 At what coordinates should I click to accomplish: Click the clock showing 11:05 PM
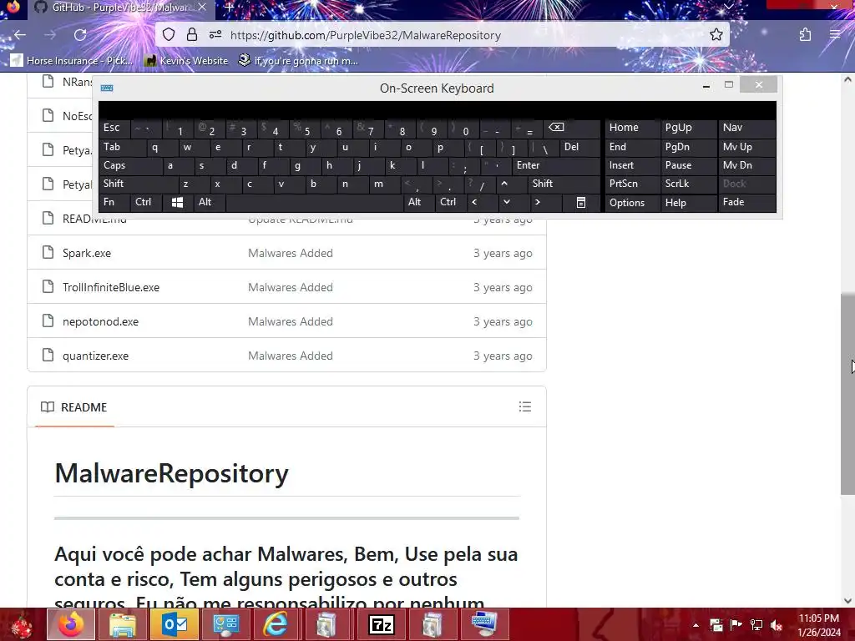pyautogui.click(x=818, y=618)
